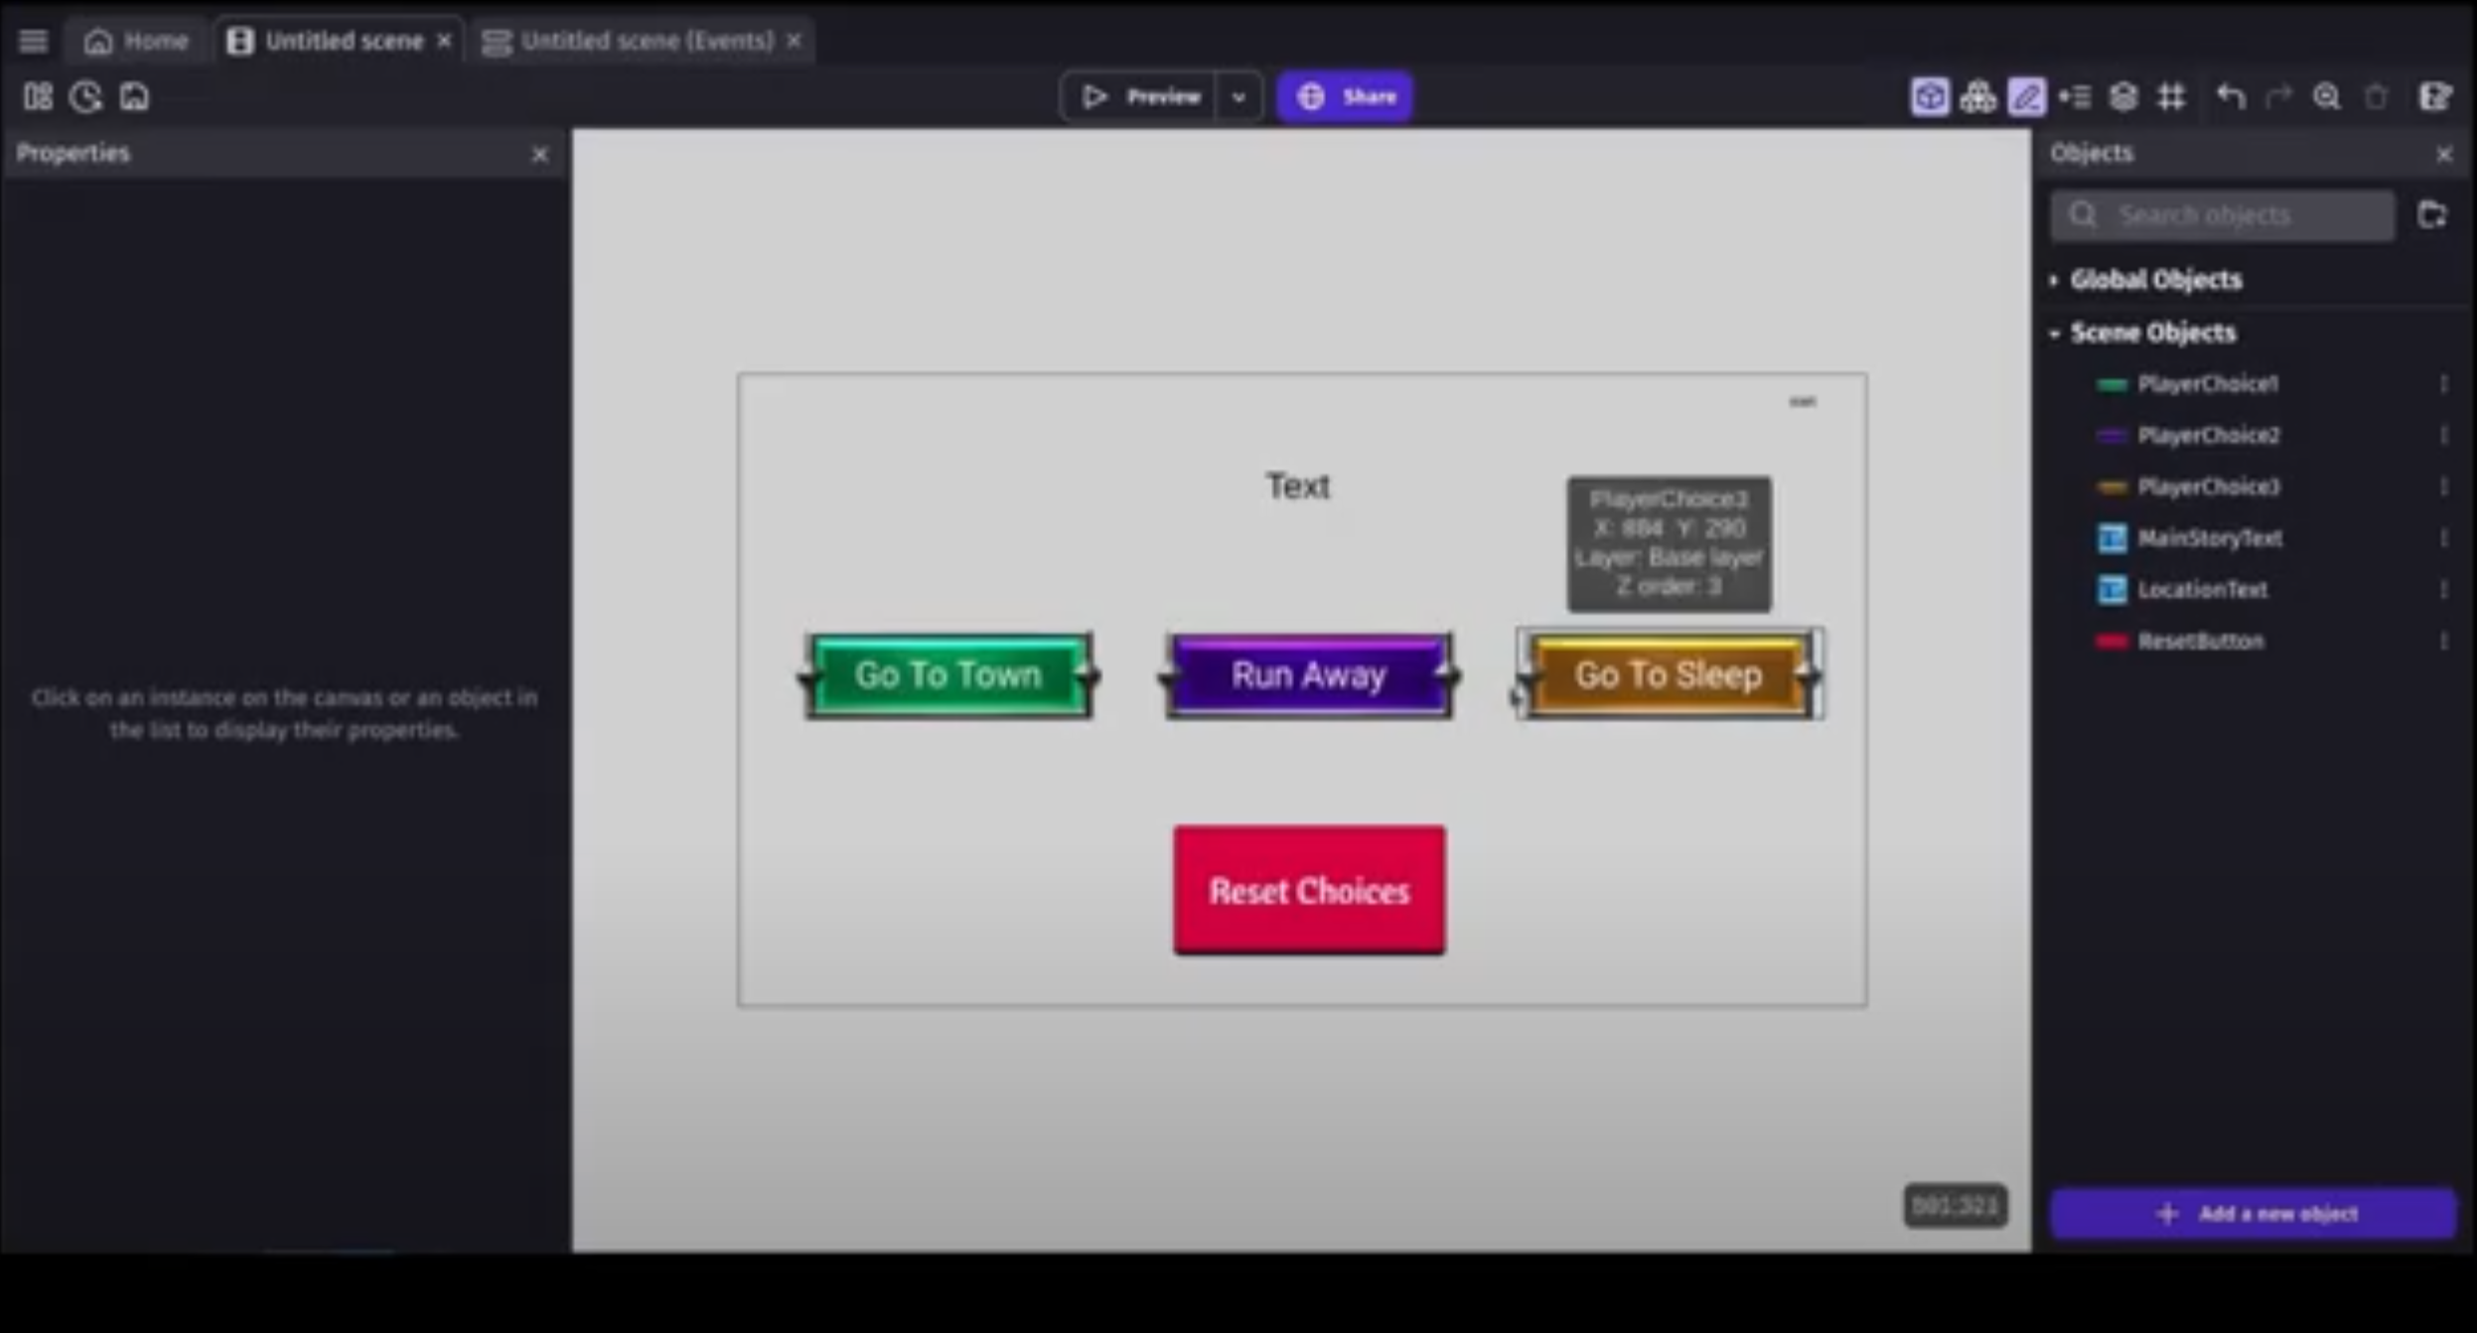Screen dimensions: 2477x1333
Task: Click the undo arrow
Action: pyautogui.click(x=2231, y=97)
